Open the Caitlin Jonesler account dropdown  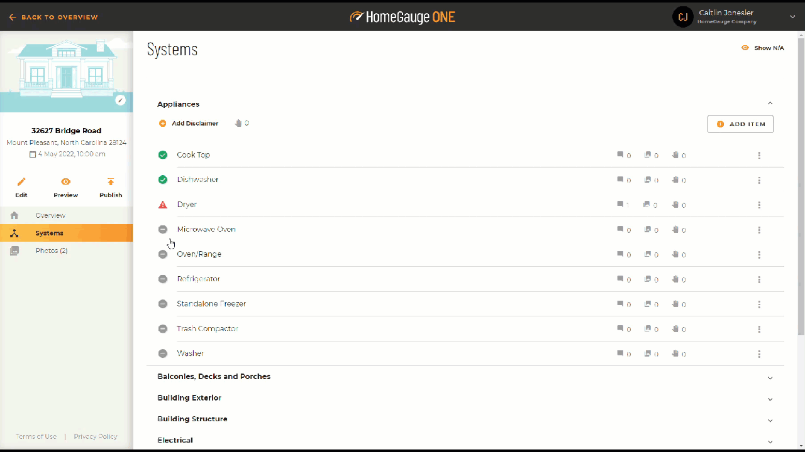point(792,17)
